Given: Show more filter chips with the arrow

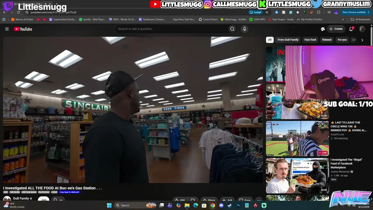Looking at the screenshot, I should (362, 40).
